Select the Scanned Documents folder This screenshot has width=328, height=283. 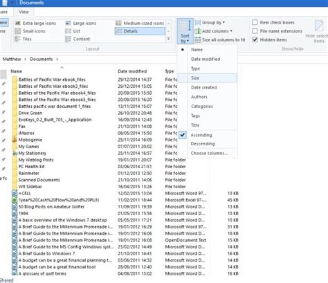point(39,180)
